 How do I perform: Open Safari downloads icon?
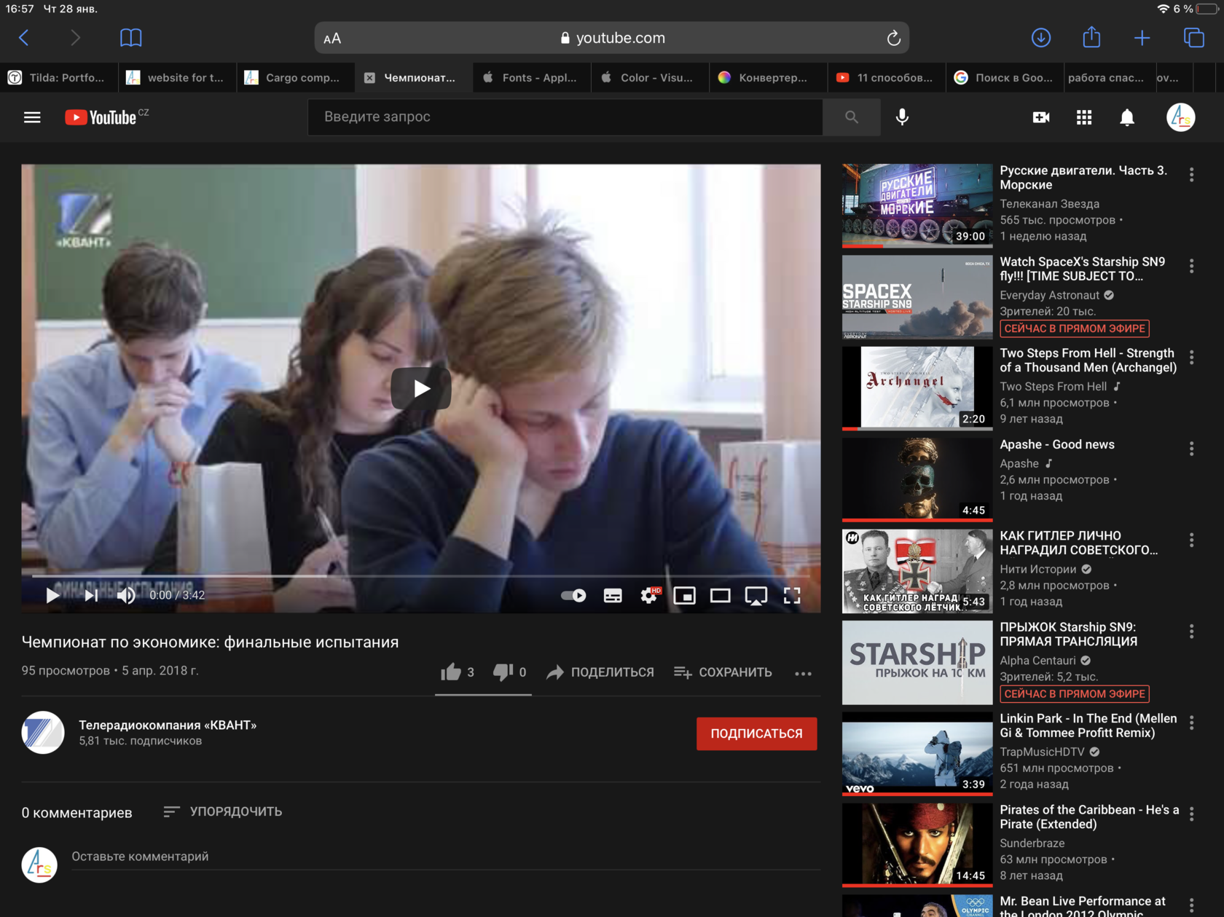pyautogui.click(x=1041, y=38)
